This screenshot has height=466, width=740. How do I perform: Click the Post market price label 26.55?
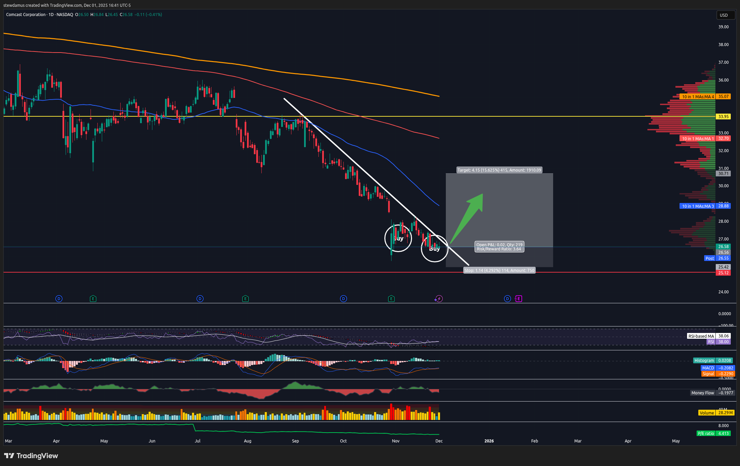(x=723, y=258)
